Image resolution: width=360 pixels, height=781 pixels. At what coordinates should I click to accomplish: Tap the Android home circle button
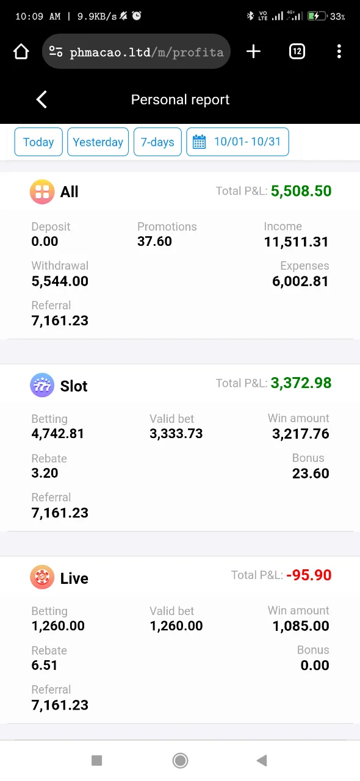(x=180, y=760)
